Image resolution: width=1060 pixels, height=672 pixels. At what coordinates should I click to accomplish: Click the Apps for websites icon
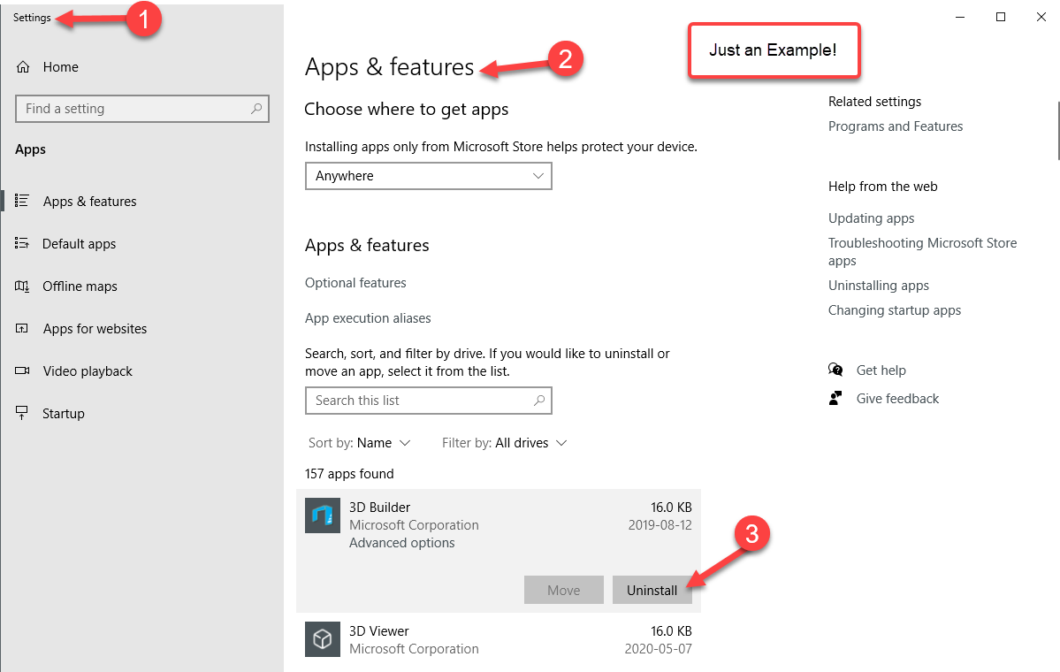[x=21, y=329]
